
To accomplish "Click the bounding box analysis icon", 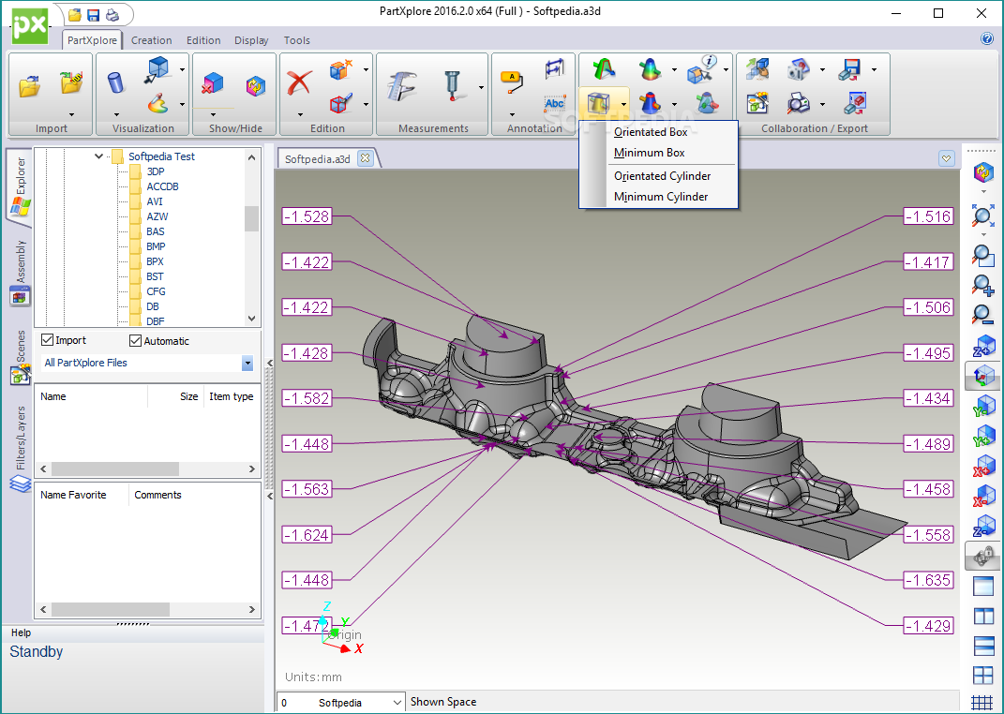I will [598, 103].
